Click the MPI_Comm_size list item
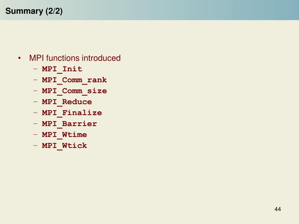The width and height of the screenshot is (299, 224). (74, 91)
